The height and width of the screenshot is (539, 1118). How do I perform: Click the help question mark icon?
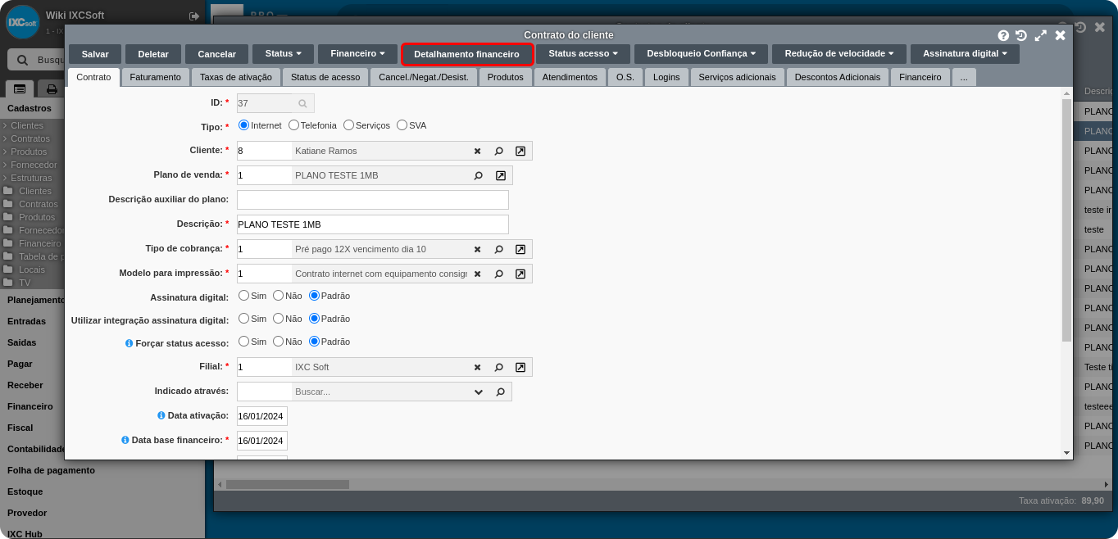(x=1003, y=35)
